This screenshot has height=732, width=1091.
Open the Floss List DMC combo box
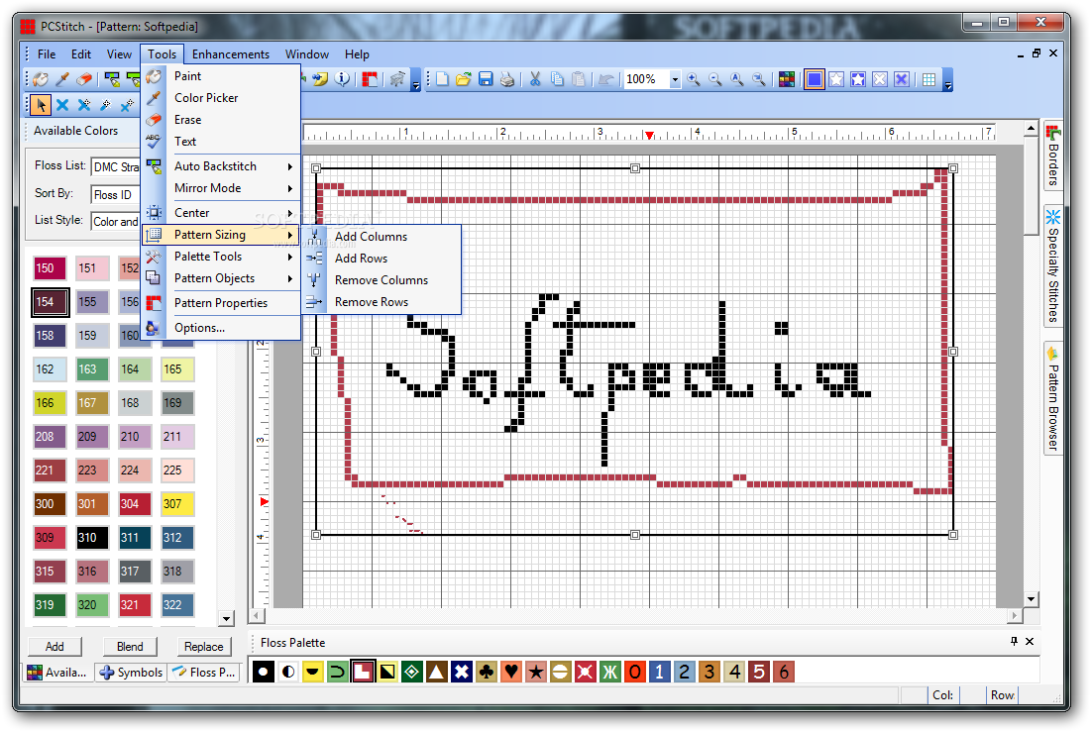116,167
